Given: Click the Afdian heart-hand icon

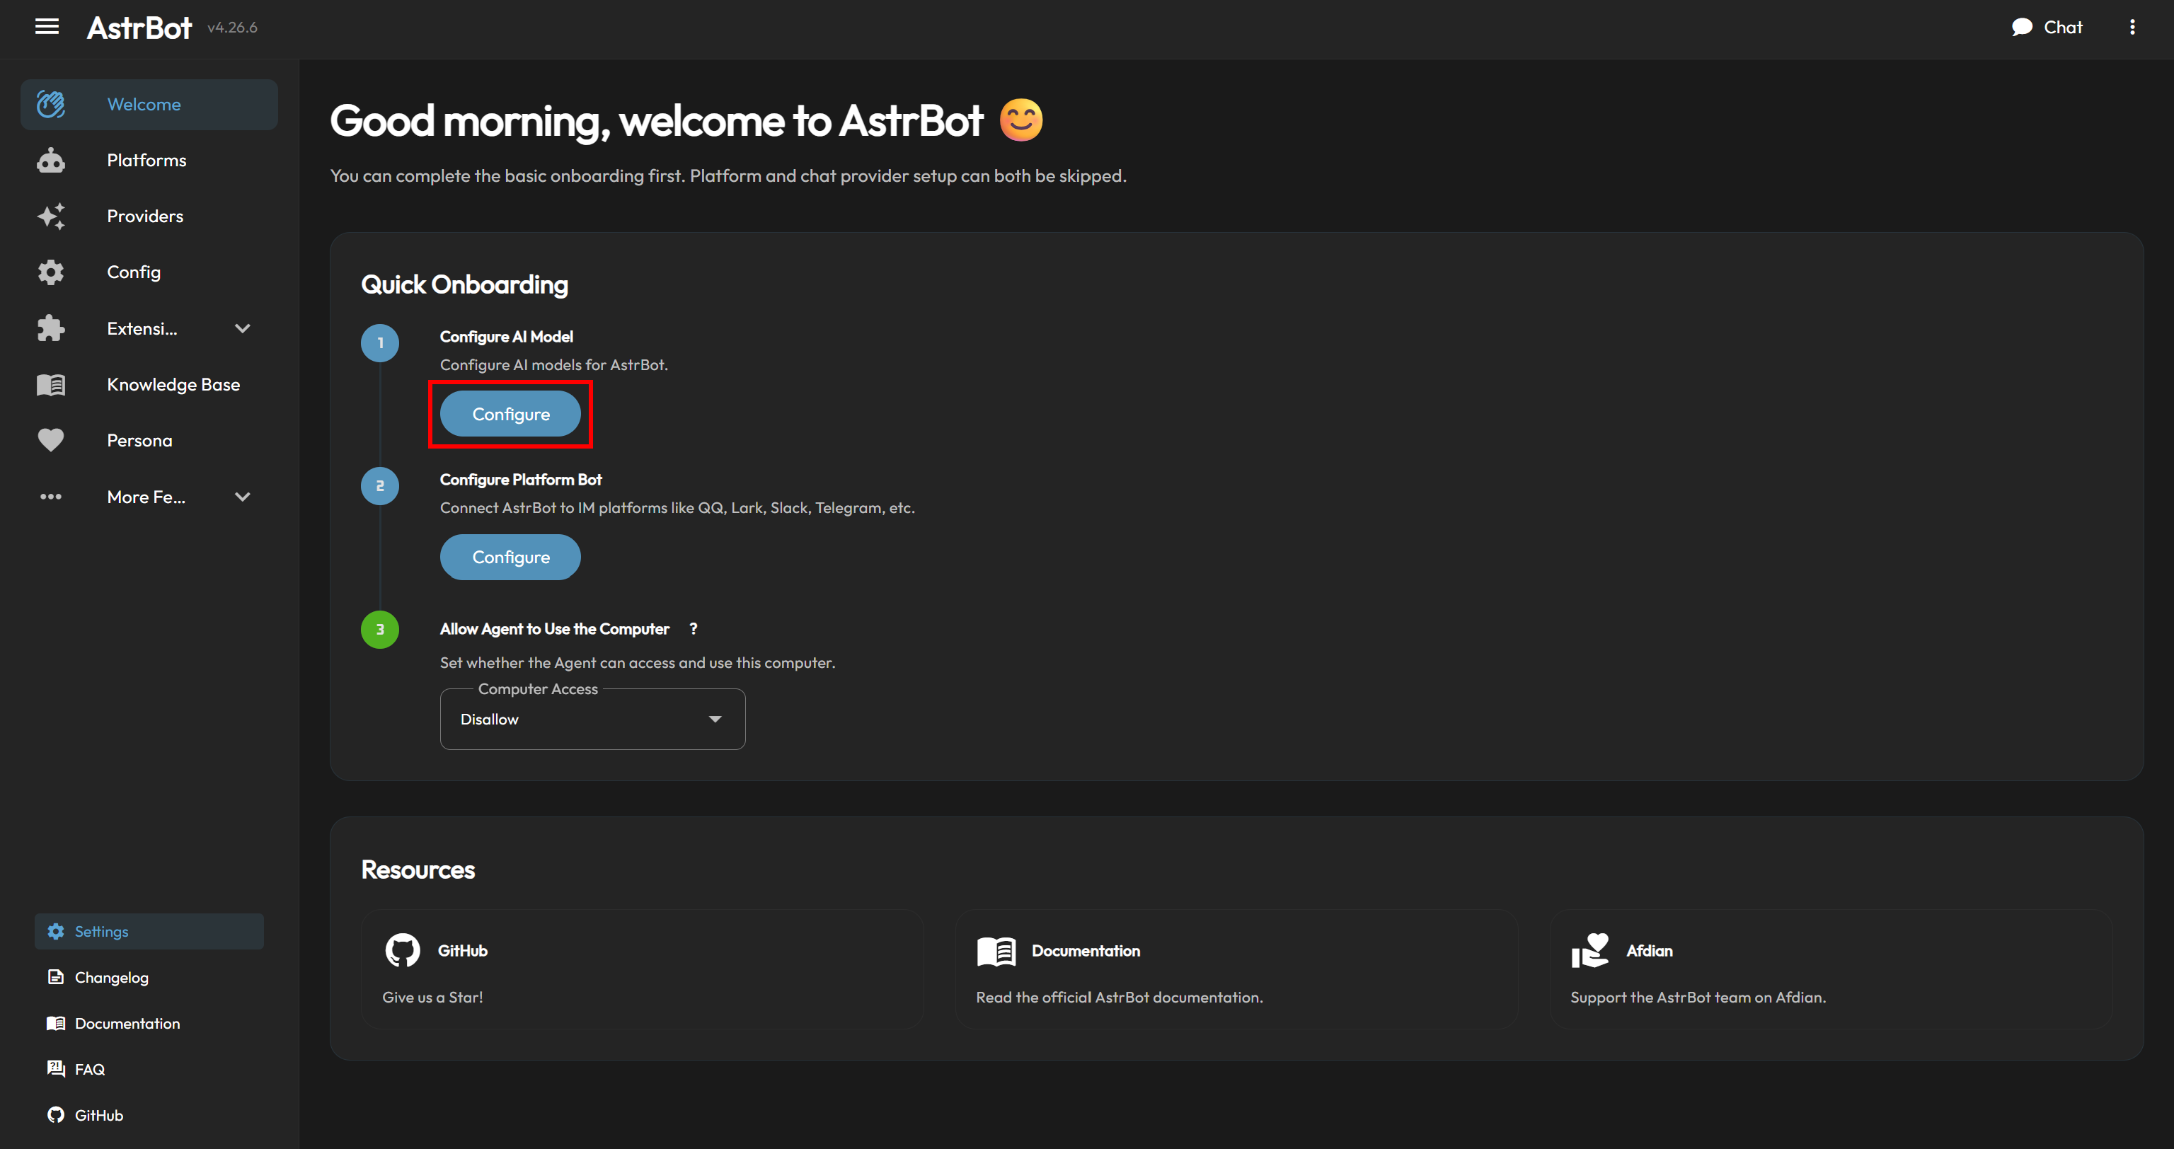Looking at the screenshot, I should pyautogui.click(x=1590, y=951).
